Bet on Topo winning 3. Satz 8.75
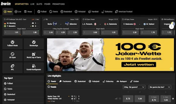The width and height of the screenshot is (176, 104). click(x=154, y=99)
